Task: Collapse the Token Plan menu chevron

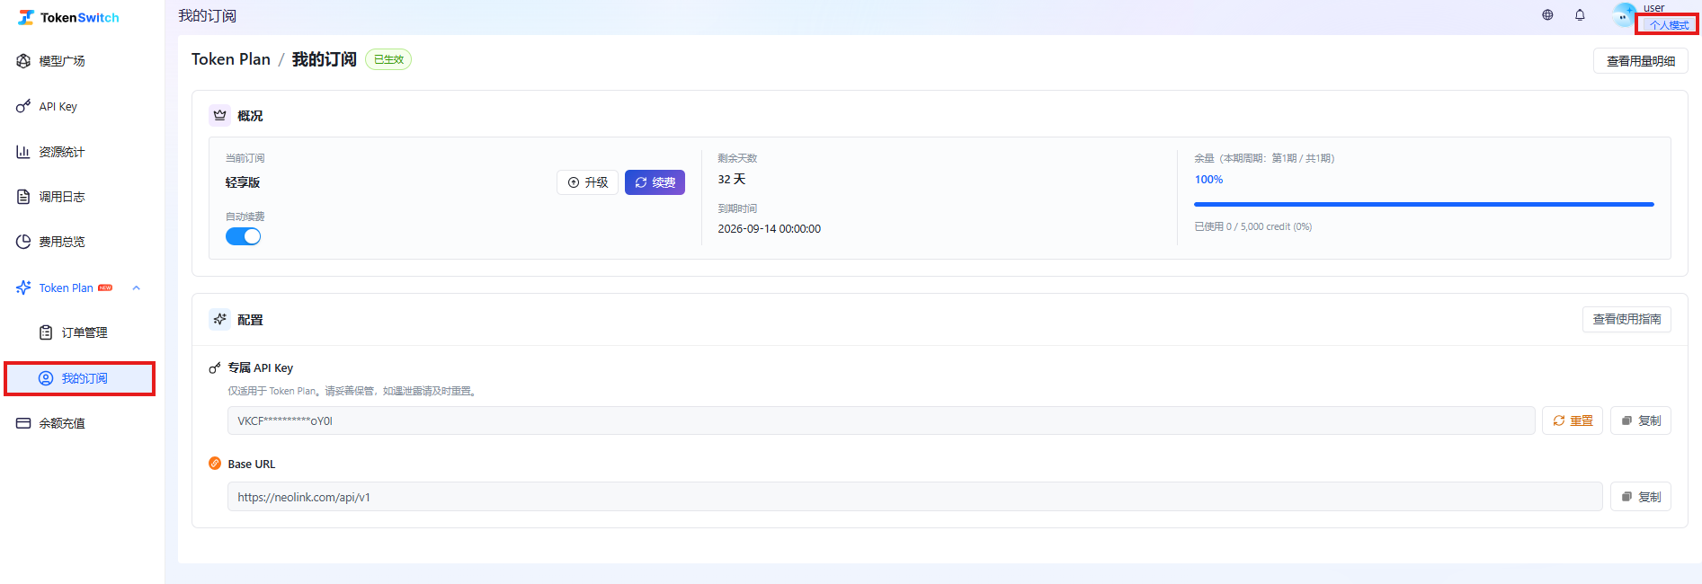Action: tap(137, 288)
